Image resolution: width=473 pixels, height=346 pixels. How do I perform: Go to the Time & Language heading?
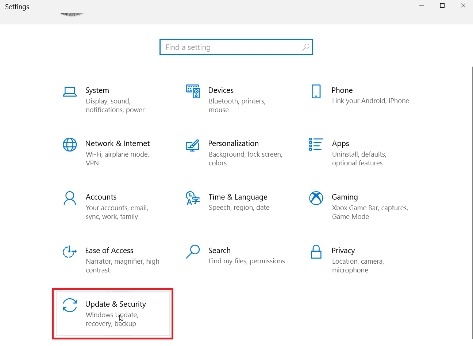(238, 197)
